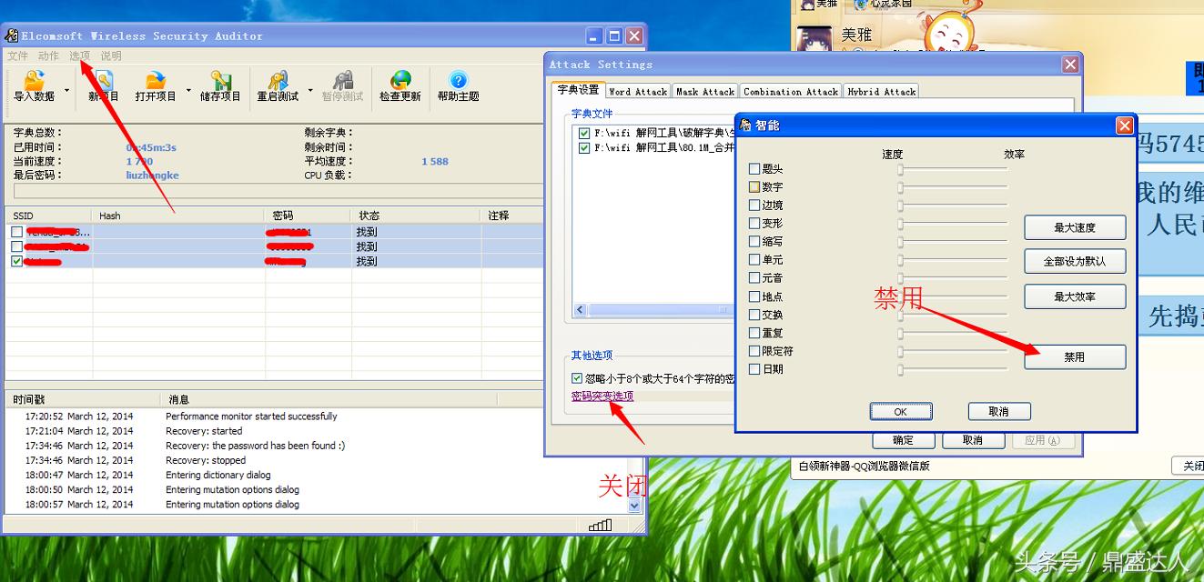1204x582 pixels.
Task: Open the 密码突变选项 link
Action: [601, 396]
